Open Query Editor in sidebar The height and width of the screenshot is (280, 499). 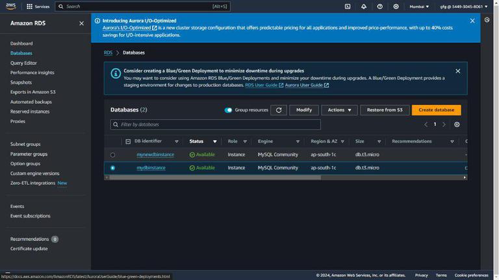pos(23,63)
